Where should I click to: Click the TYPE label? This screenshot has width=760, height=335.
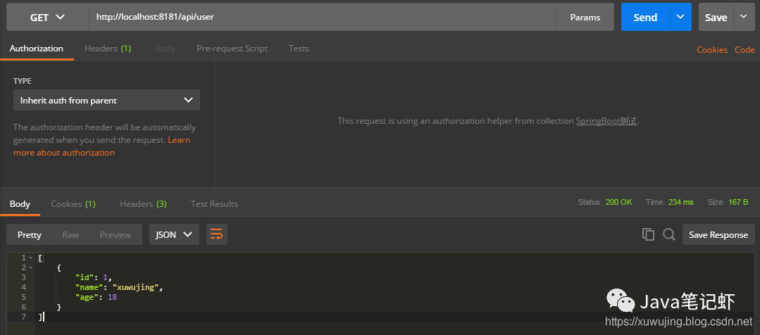point(23,81)
